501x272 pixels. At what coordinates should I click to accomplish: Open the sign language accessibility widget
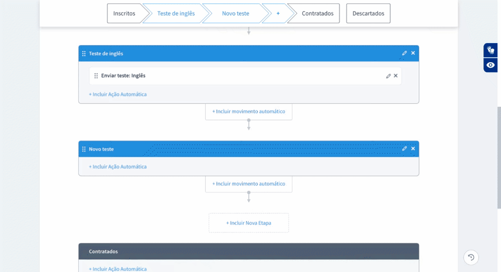[490, 50]
